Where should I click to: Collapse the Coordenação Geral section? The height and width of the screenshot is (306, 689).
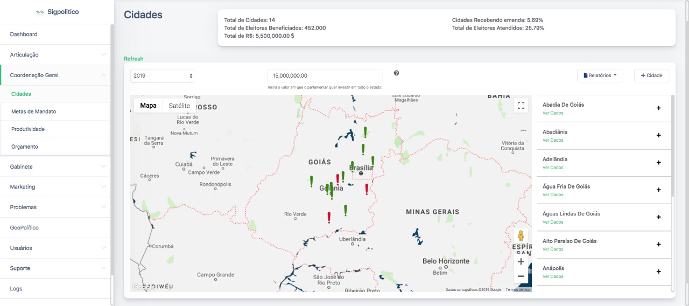(x=56, y=75)
